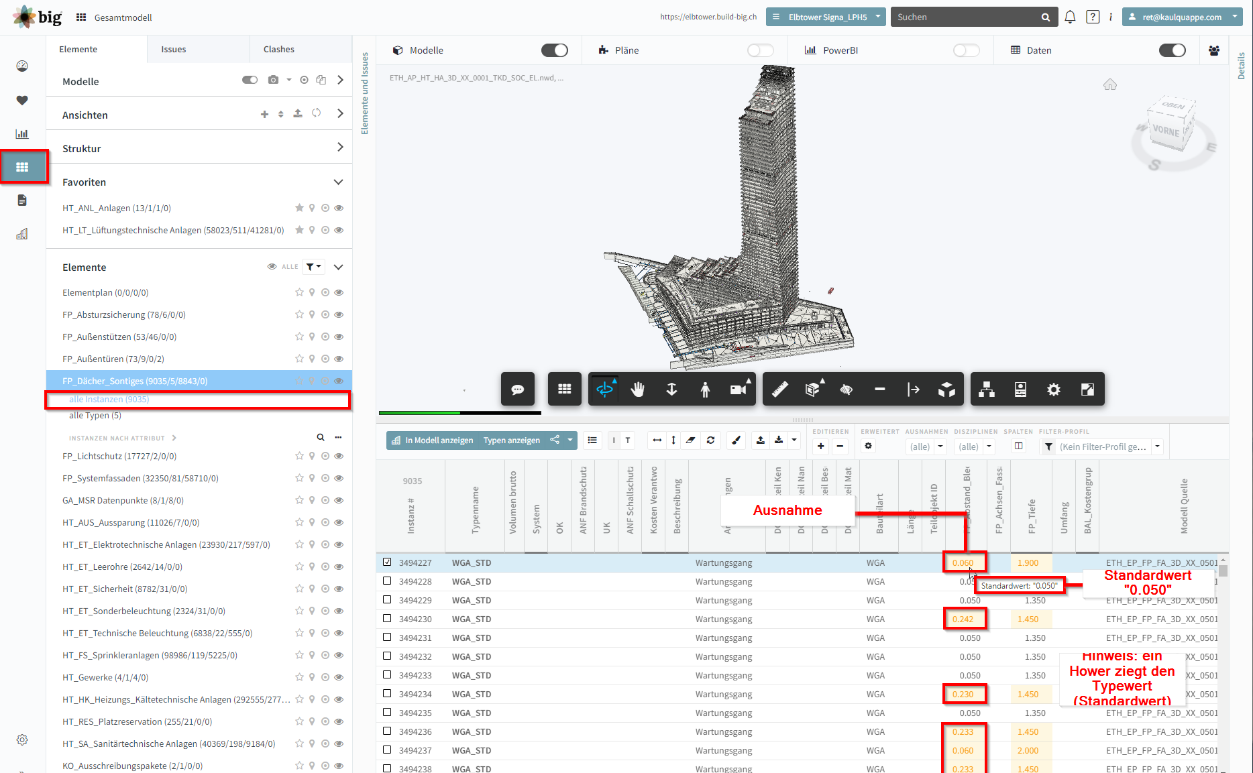
Task: Open the Elemente filter funnel dropdown
Action: [x=313, y=266]
